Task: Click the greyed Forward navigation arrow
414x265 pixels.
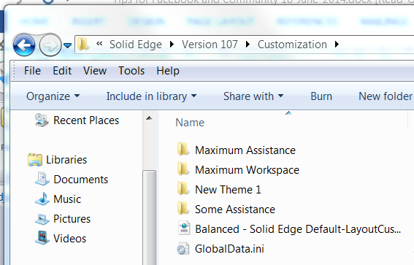Action: click(x=50, y=45)
